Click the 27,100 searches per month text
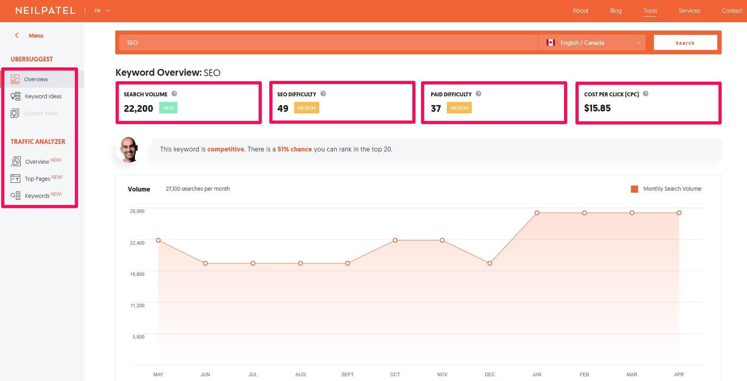Viewport: 747px width, 381px height. pyautogui.click(x=198, y=189)
